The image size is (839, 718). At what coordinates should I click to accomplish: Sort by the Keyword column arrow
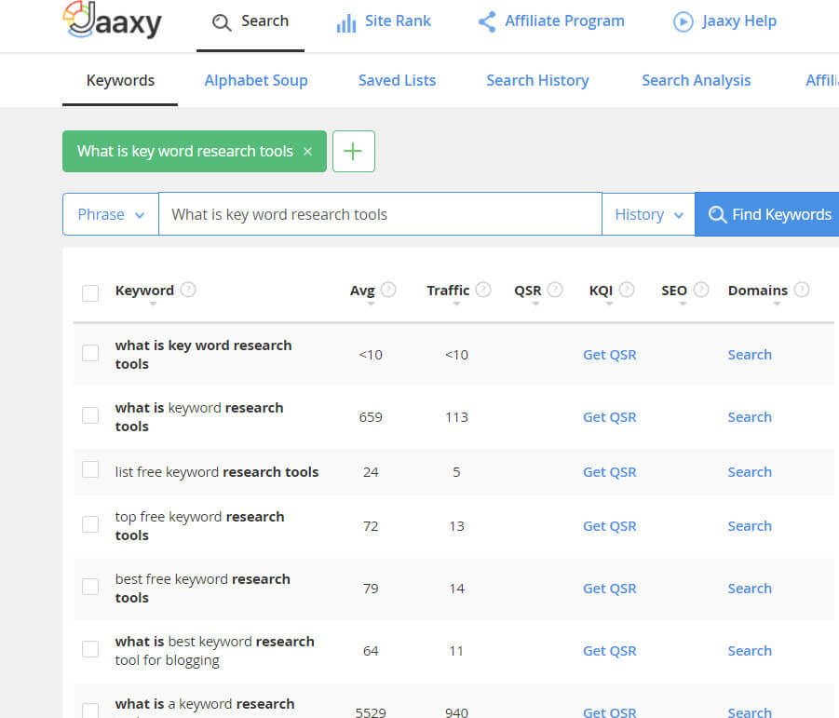[153, 304]
